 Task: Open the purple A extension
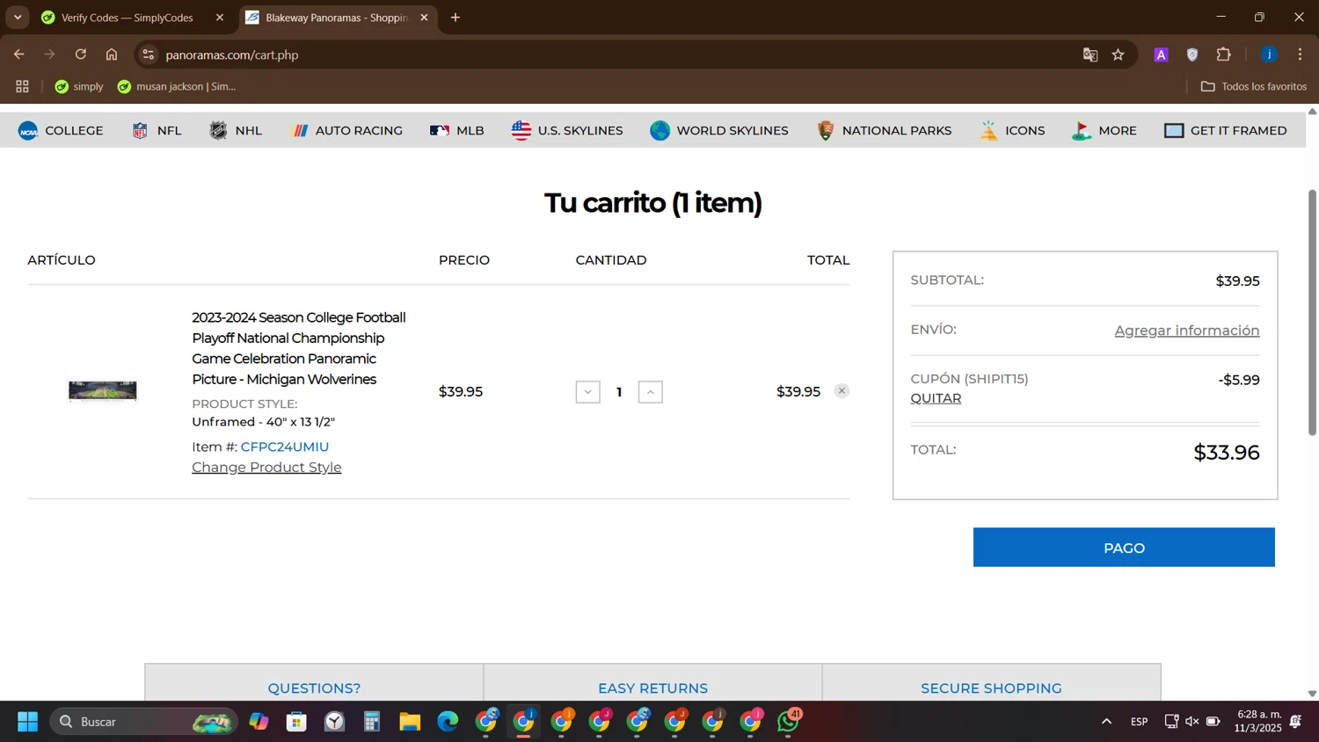(x=1162, y=55)
